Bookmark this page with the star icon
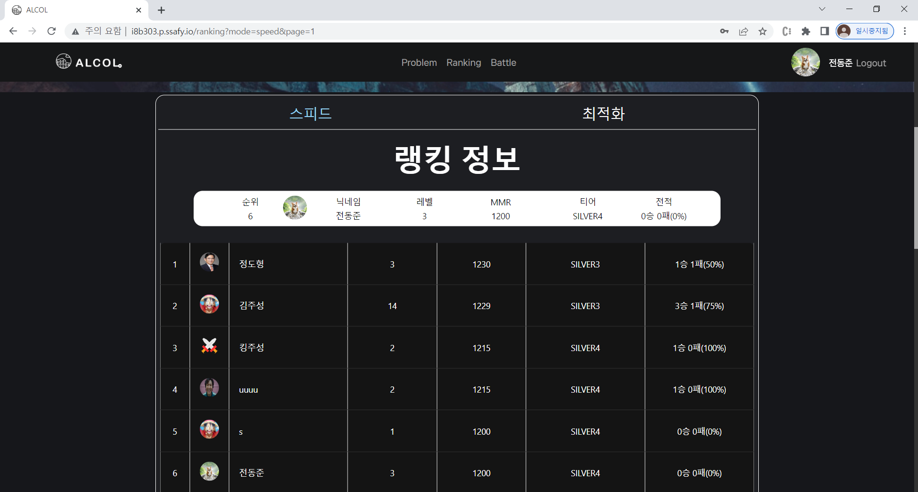The image size is (918, 492). pyautogui.click(x=763, y=31)
